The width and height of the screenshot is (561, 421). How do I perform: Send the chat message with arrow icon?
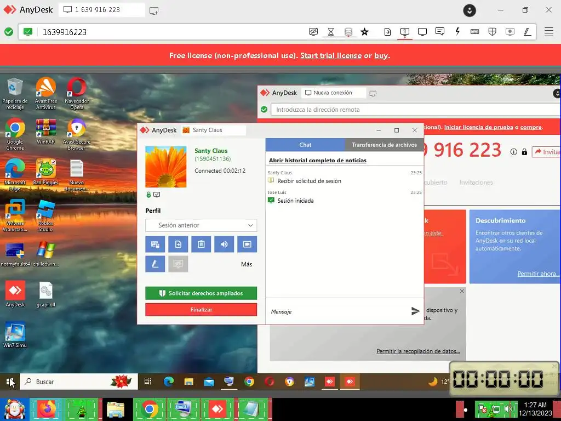click(x=415, y=311)
